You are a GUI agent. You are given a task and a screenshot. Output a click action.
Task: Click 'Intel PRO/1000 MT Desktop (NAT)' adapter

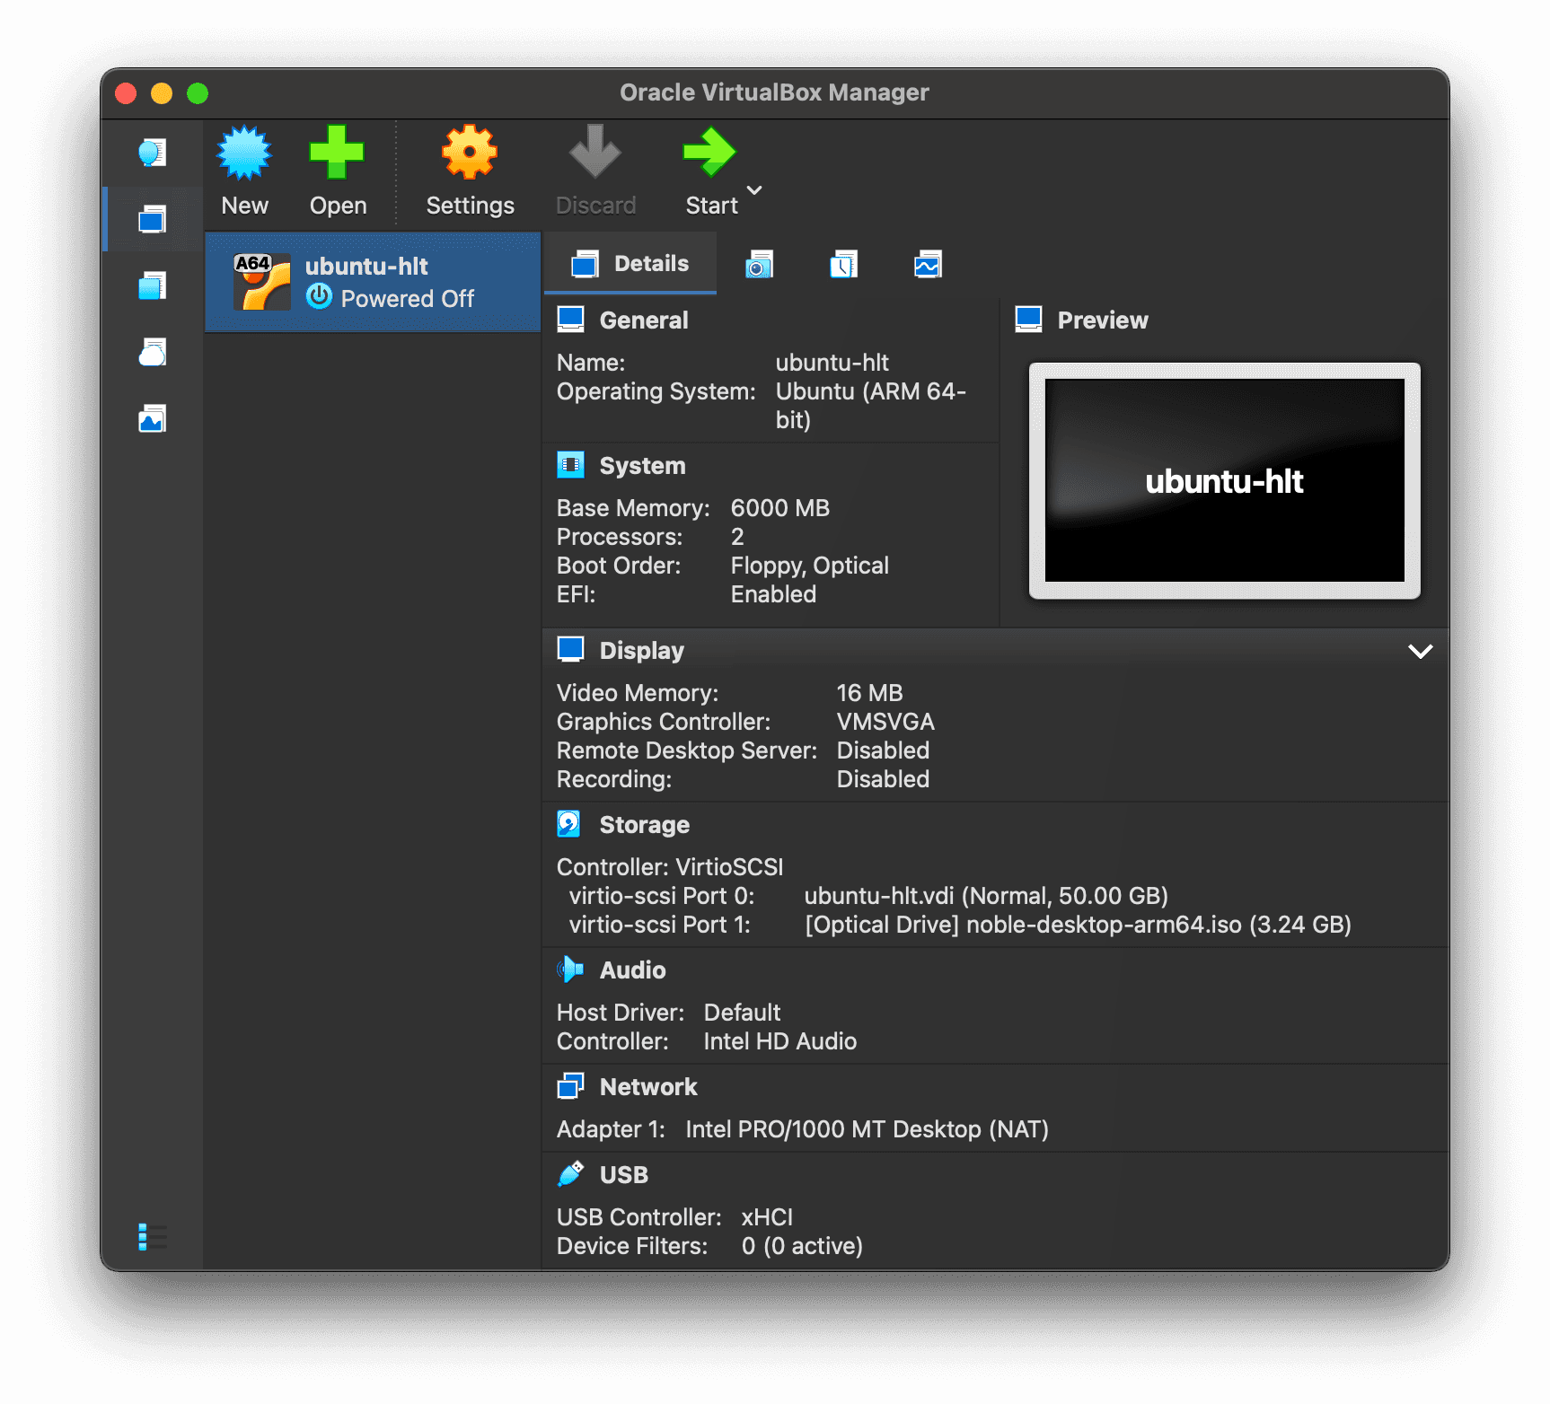(x=867, y=1129)
